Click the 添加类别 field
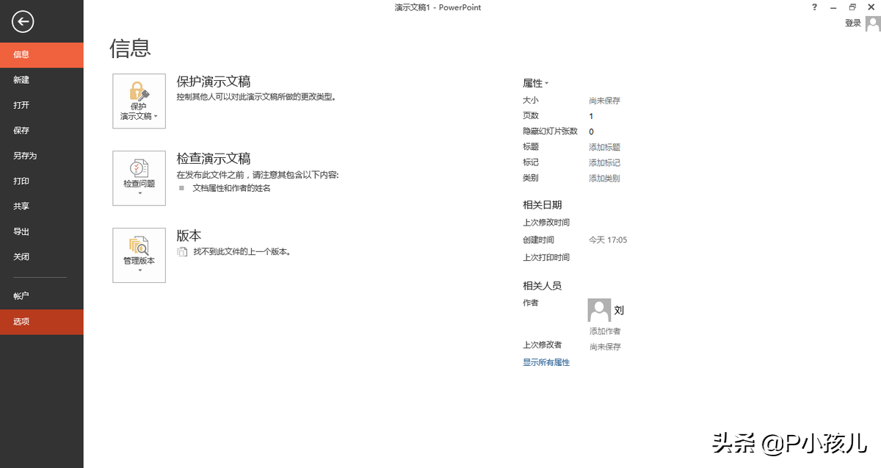Viewport: 881px width, 468px height. [604, 179]
